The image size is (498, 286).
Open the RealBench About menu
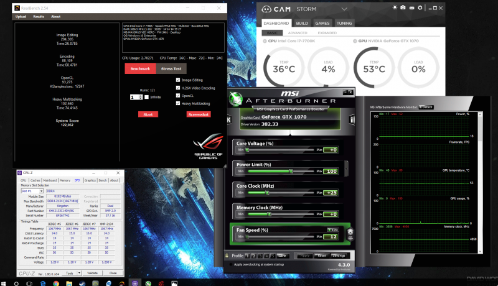coord(55,17)
